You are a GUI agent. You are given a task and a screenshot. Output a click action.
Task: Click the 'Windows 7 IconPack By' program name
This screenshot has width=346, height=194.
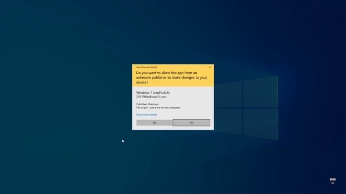coord(153,95)
